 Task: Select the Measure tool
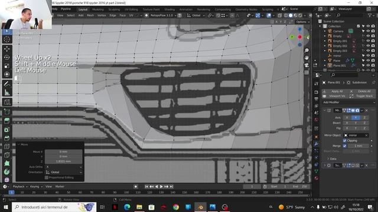tap(7, 92)
